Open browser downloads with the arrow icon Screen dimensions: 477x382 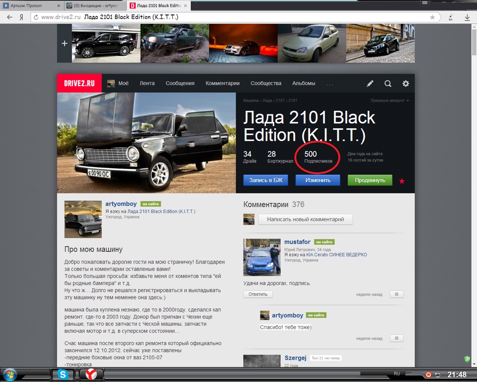[x=467, y=16]
